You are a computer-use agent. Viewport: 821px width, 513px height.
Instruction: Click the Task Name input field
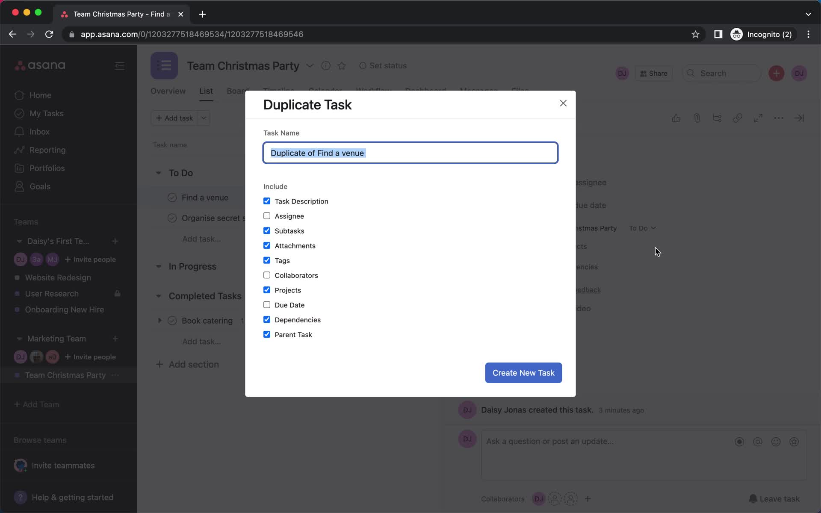click(410, 153)
